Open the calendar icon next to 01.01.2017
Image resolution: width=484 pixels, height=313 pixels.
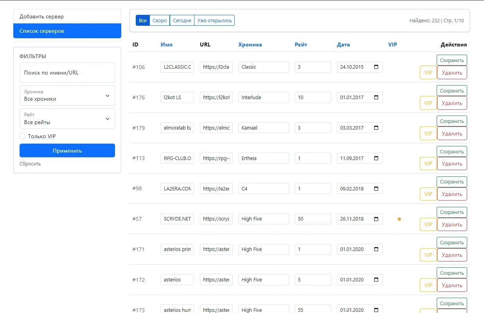click(x=376, y=97)
